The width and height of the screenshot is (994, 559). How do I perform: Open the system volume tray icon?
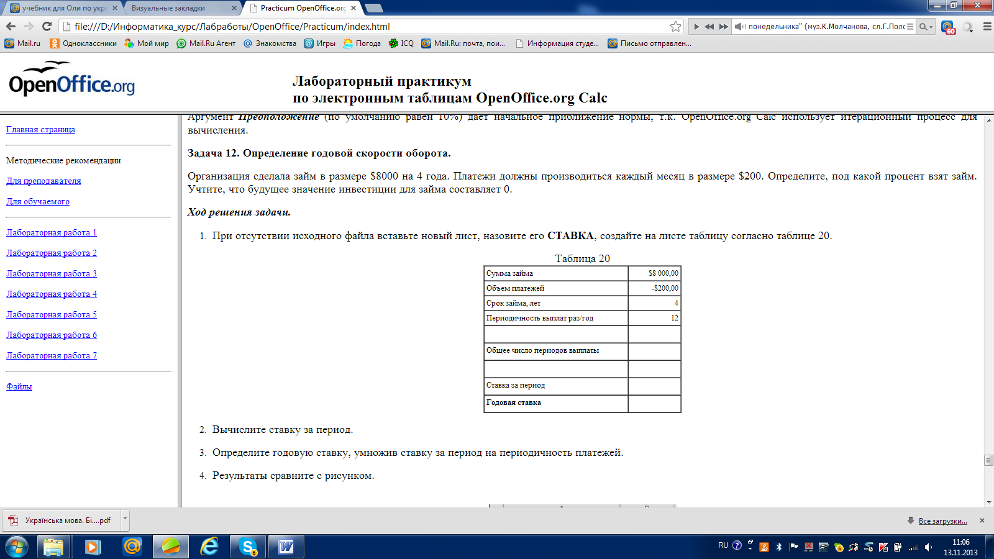pyautogui.click(x=928, y=547)
